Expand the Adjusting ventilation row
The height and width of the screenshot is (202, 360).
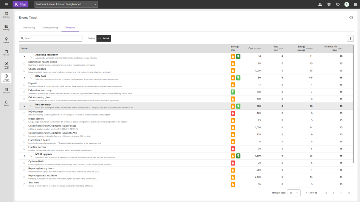[x=24, y=56]
